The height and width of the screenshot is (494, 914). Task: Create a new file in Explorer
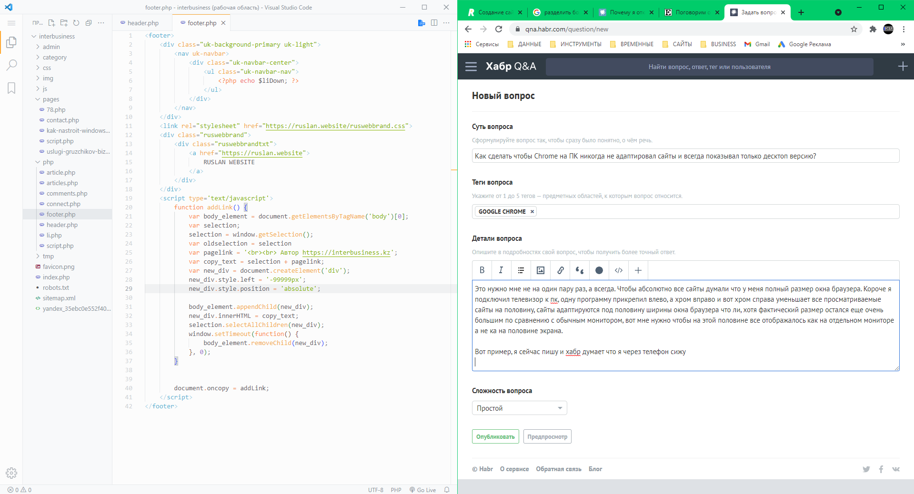point(51,23)
